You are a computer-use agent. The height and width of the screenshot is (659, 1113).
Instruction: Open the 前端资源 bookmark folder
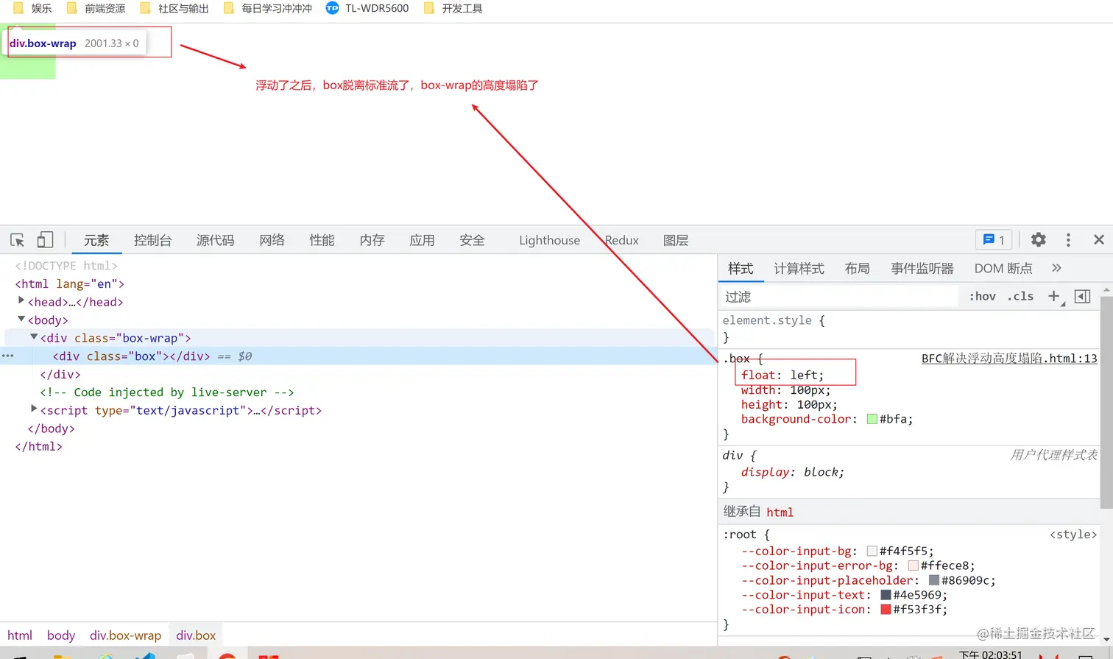point(96,8)
